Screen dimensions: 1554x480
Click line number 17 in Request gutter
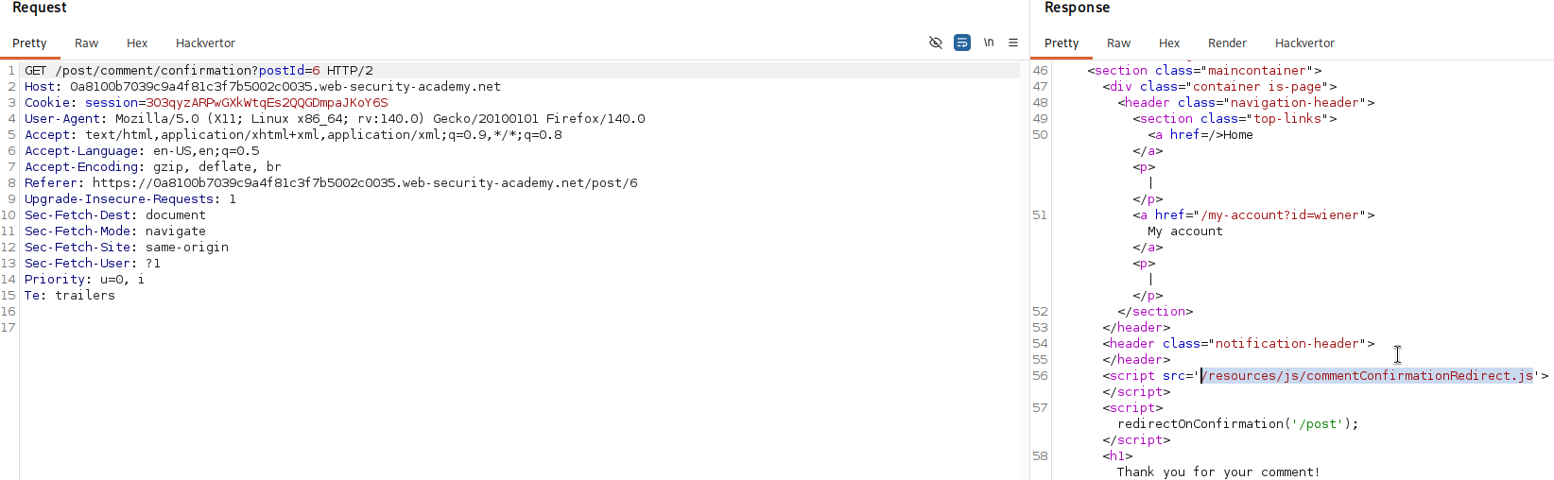click(x=9, y=328)
